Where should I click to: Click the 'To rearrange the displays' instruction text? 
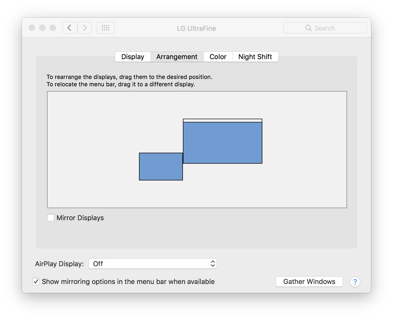129,77
